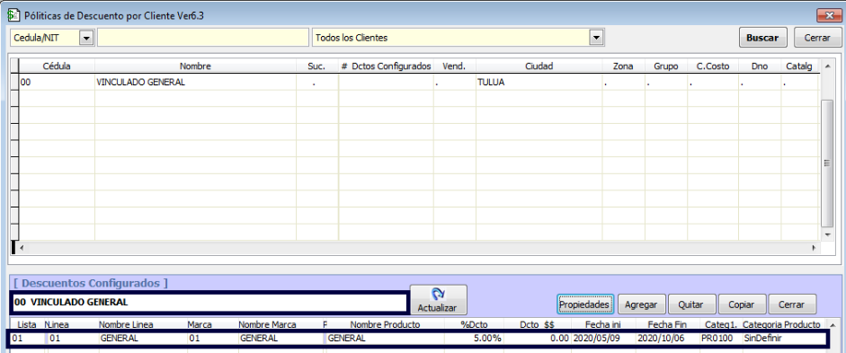This screenshot has height=353, width=846.
Task: Click the Buscar button
Action: pos(762,38)
